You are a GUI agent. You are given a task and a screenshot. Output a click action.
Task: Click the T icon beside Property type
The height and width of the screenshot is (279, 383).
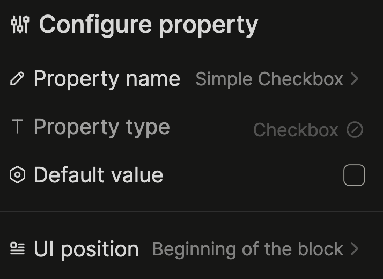[x=17, y=127]
